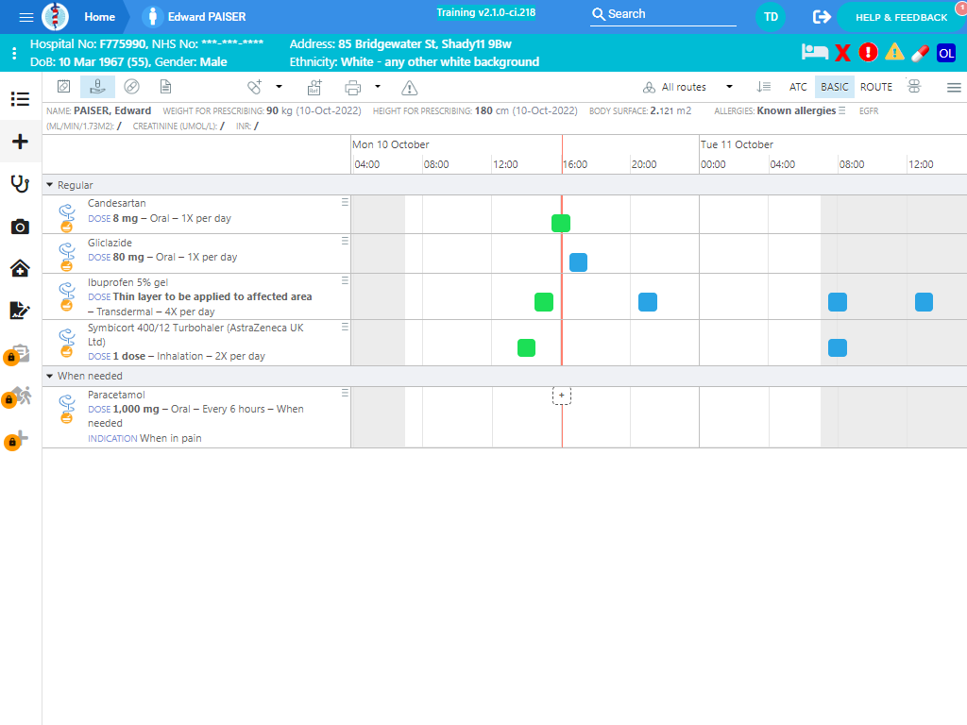Open the Symbicort row menu

point(346,327)
